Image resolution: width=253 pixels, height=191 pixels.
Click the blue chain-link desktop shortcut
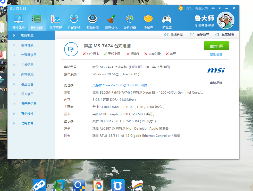click(x=39, y=185)
